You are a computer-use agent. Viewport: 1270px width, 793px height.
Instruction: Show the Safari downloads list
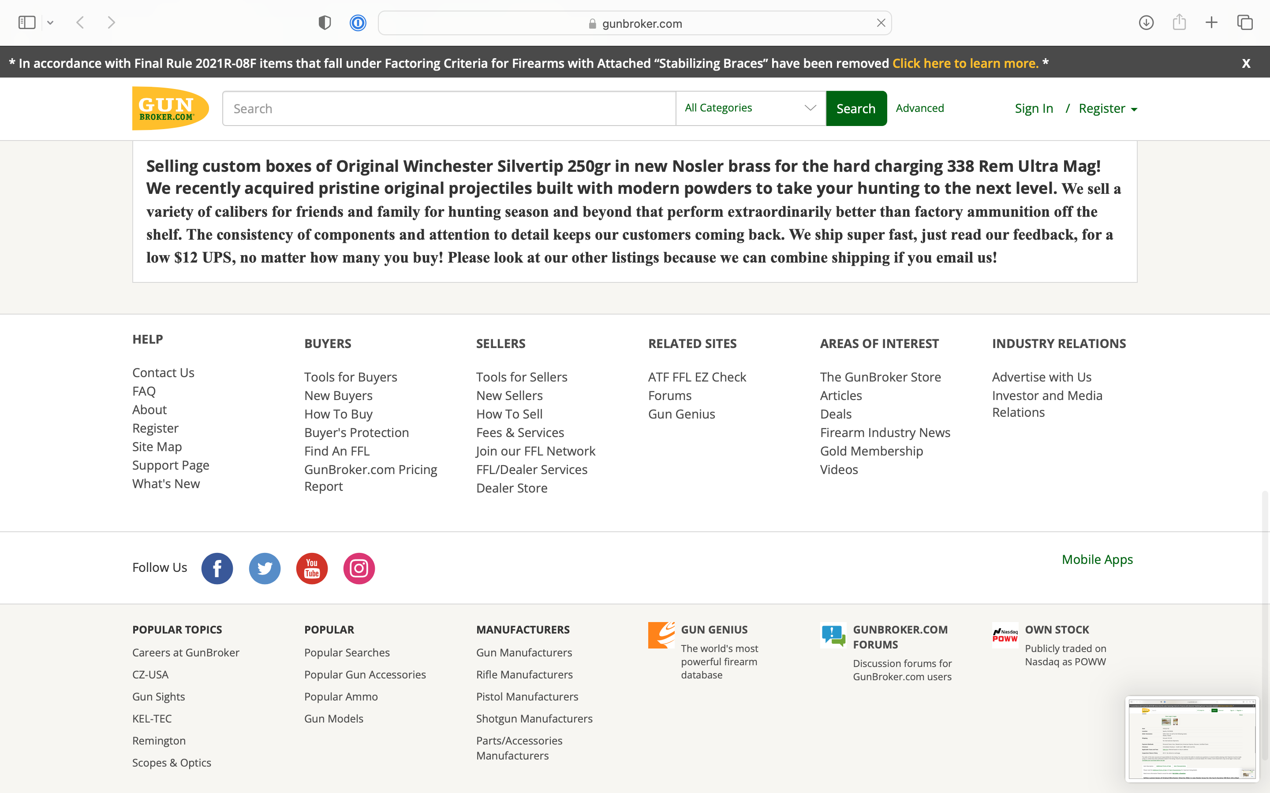(1146, 22)
